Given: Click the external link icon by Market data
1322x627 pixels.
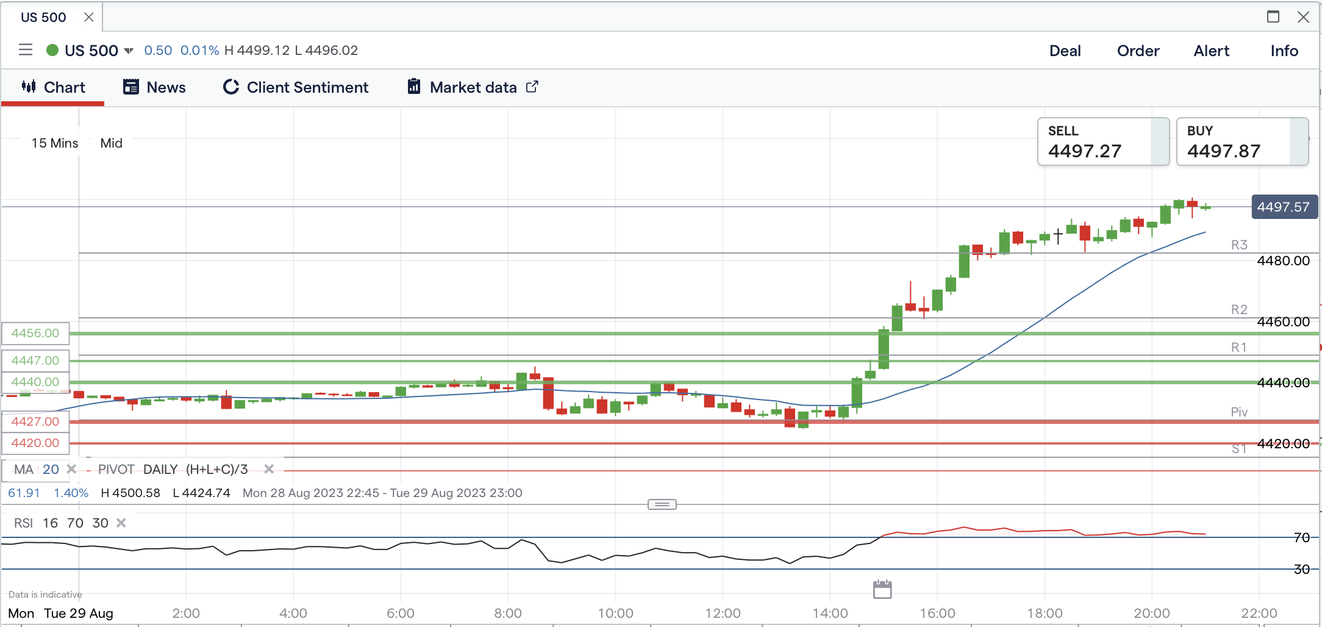Looking at the screenshot, I should click(532, 87).
